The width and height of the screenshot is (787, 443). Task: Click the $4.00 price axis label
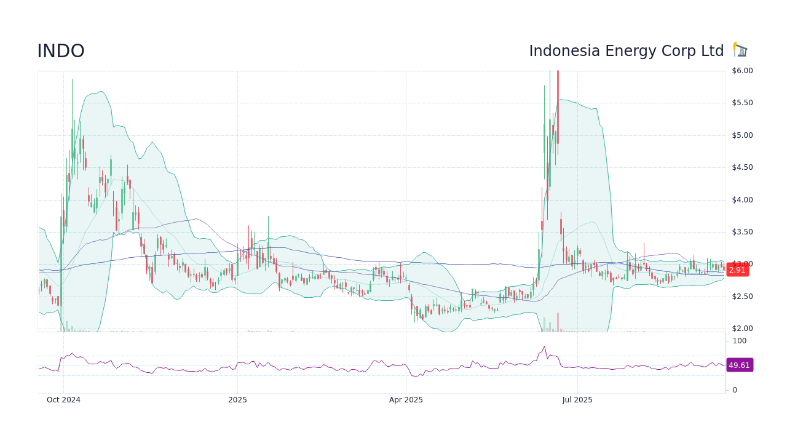click(x=742, y=200)
